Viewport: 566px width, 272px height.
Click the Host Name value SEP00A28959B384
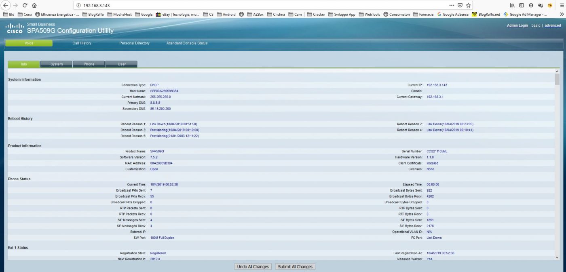[164, 91]
